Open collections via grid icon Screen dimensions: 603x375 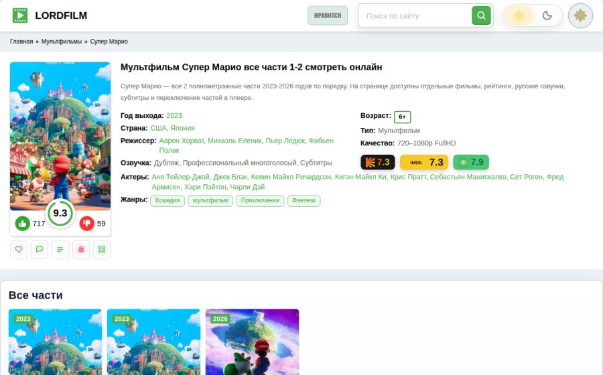tap(102, 249)
